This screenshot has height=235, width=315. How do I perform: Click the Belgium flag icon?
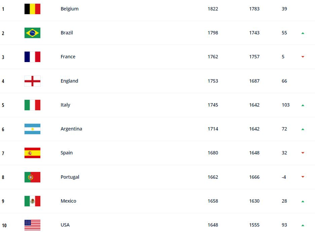tap(32, 9)
